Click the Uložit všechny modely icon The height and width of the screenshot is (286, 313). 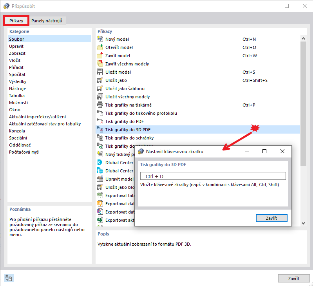click(100, 97)
